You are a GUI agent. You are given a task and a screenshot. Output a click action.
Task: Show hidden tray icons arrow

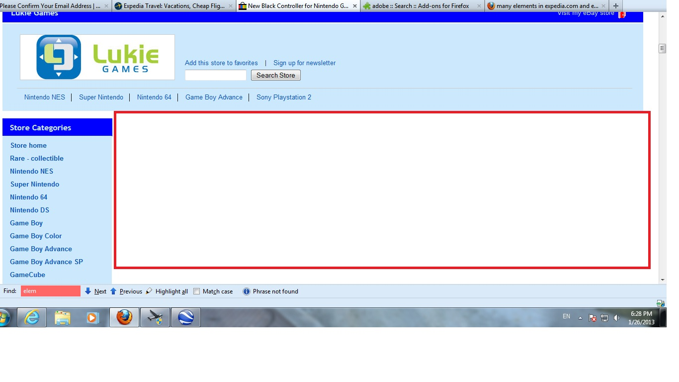click(580, 318)
